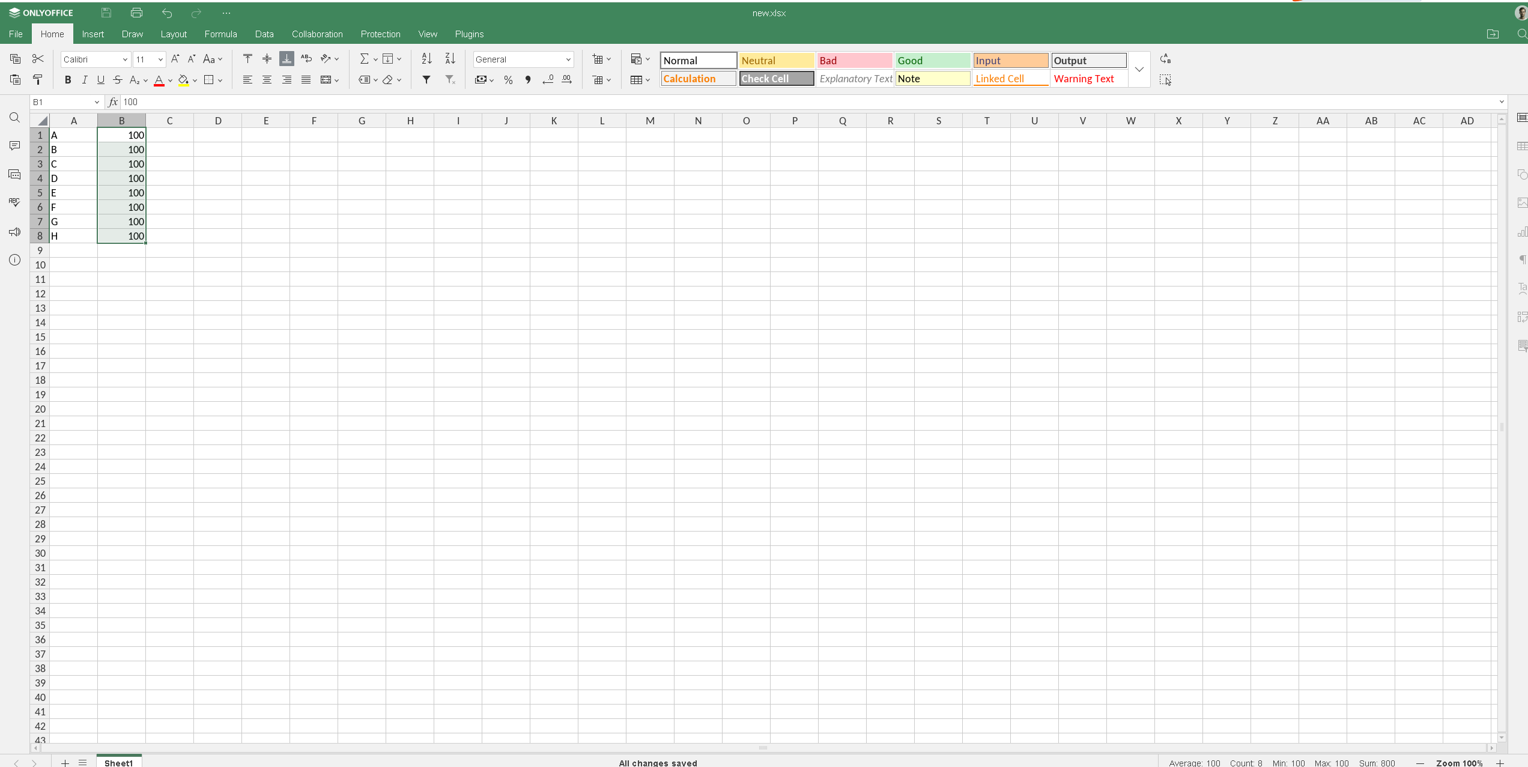Click the red font color swatch
Image resolution: width=1528 pixels, height=767 pixels.
[159, 80]
